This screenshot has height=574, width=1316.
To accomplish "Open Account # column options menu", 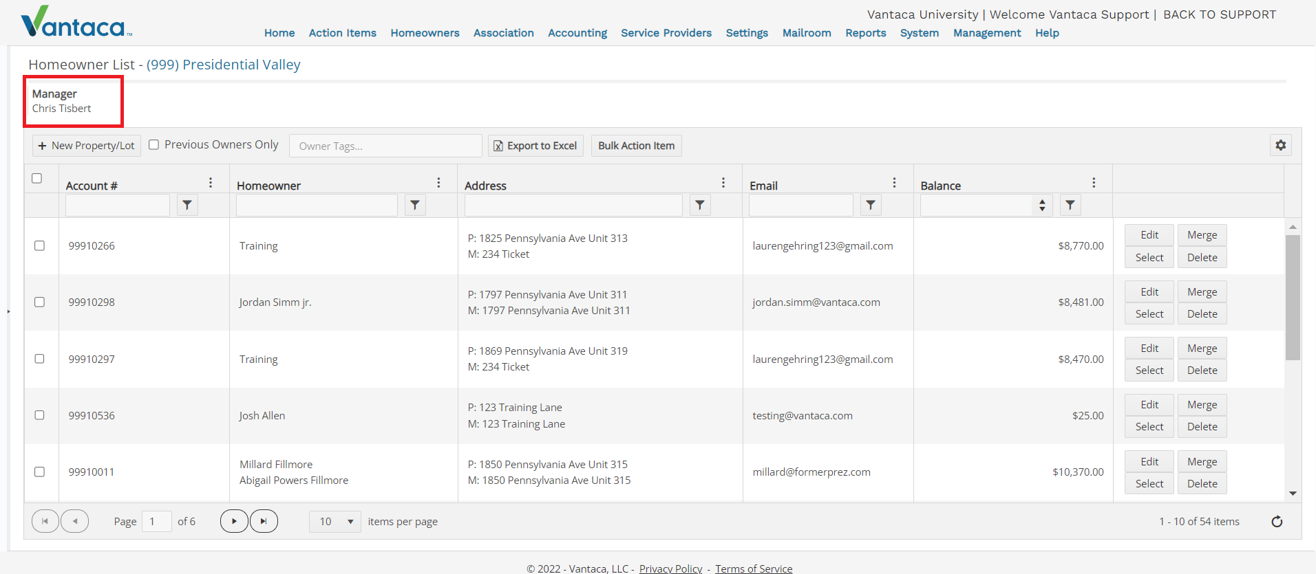I will click(211, 183).
